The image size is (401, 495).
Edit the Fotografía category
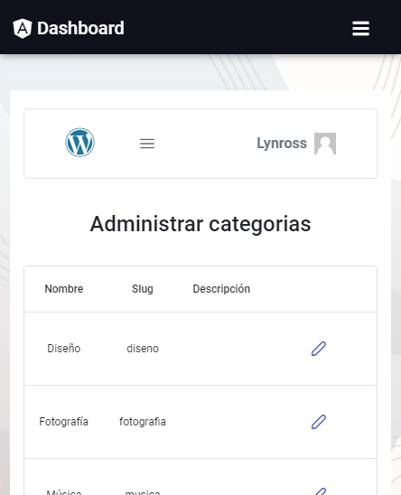click(x=319, y=422)
